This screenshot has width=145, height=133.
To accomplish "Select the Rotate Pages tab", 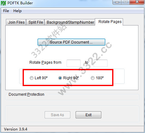I will tap(110, 22).
